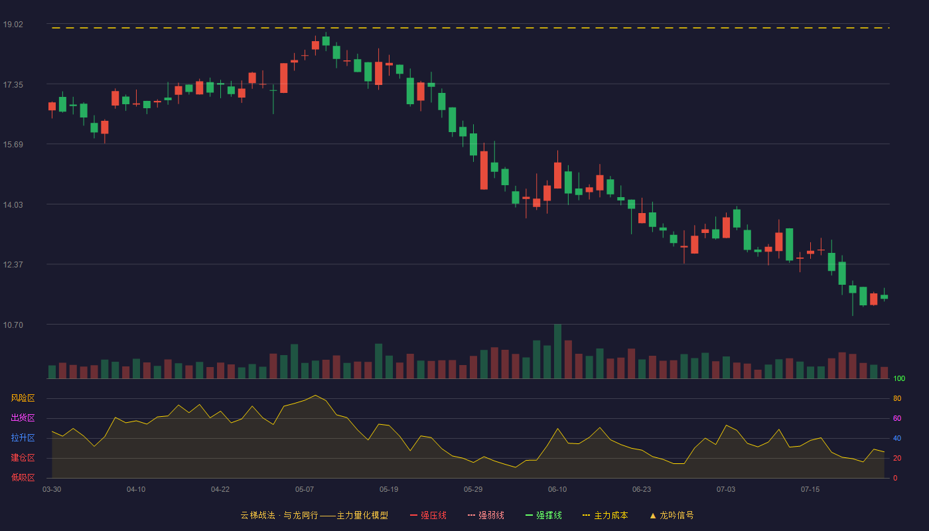Click the 07-15 date label
929x531 pixels.
click(810, 489)
